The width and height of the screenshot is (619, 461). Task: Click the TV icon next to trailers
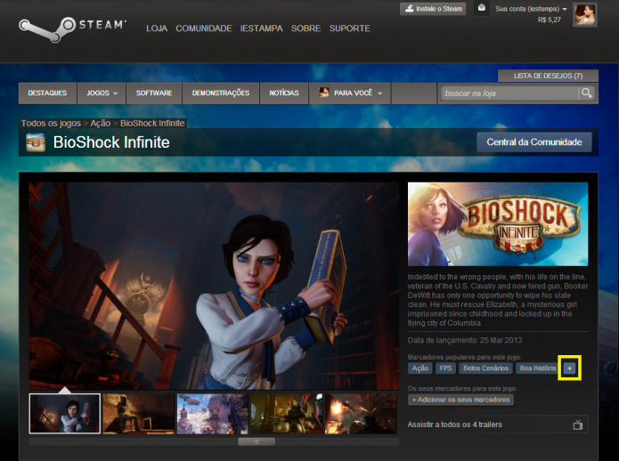click(577, 425)
